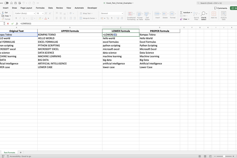Click the Comments button
Image resolution: width=237 pixels, height=158 pixels.
(x=221, y=8)
